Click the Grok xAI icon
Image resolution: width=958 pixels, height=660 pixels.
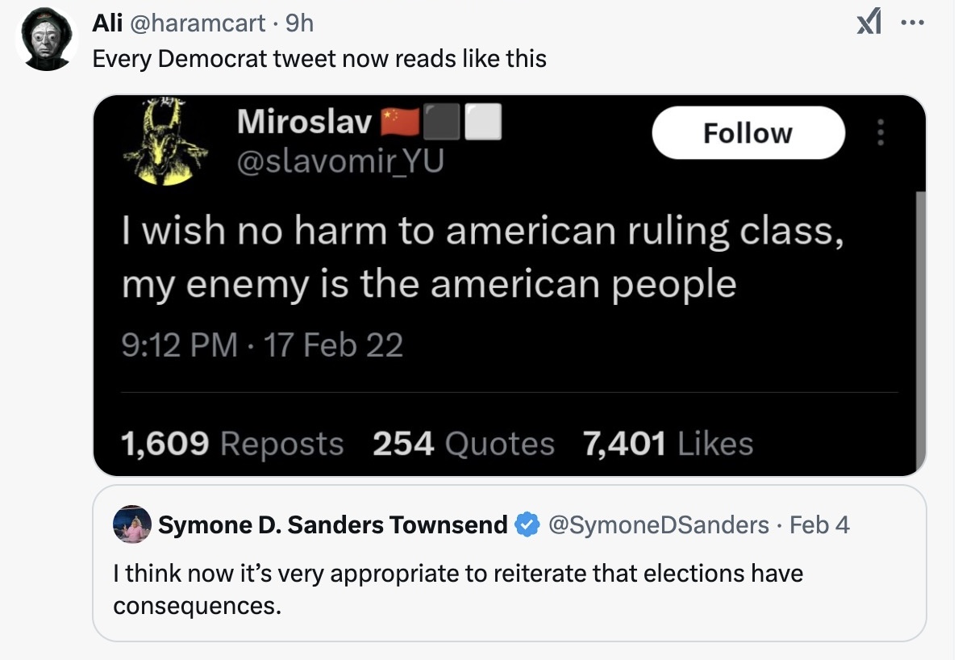click(x=868, y=23)
